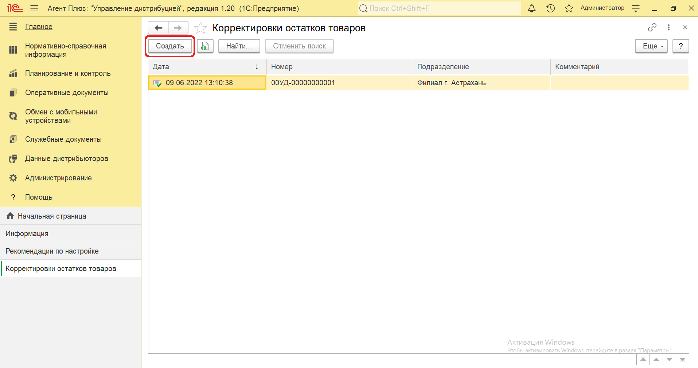This screenshot has height=368, width=698.
Task: Expand the Еще dropdown menu
Action: 651,46
